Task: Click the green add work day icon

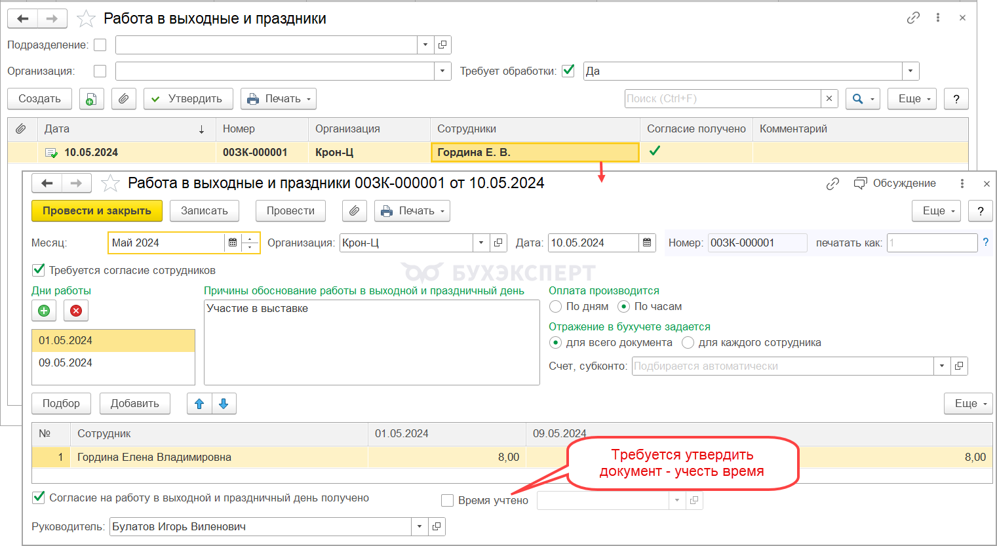Action: pyautogui.click(x=44, y=311)
